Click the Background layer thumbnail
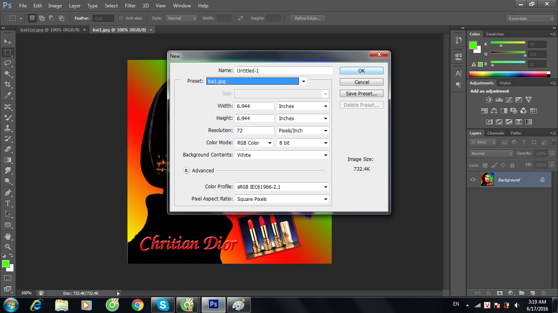Screen dimensions: 558x313 tap(487, 179)
